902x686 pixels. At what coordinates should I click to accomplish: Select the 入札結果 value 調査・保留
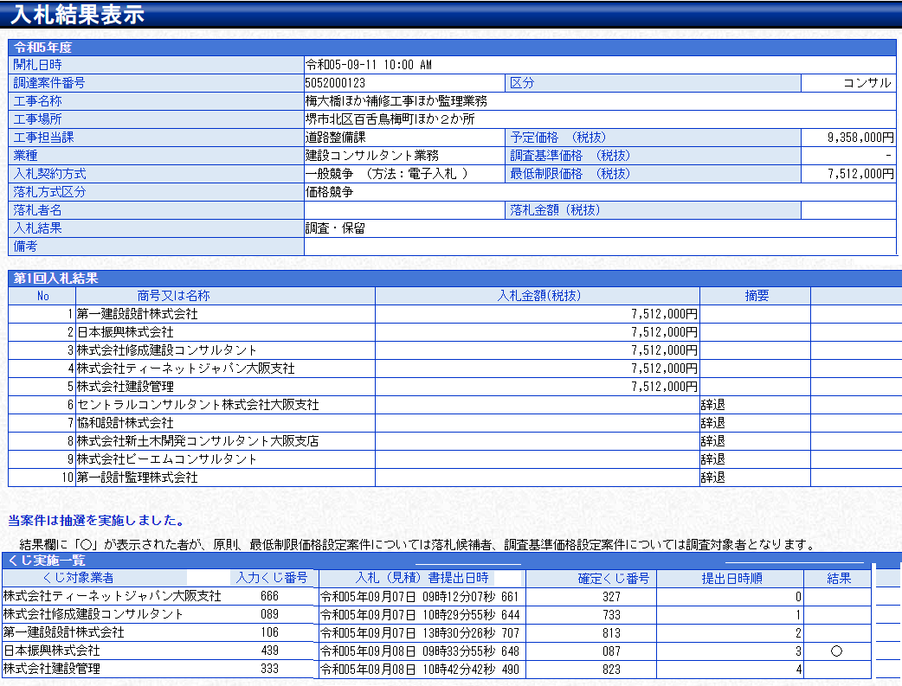pyautogui.click(x=334, y=228)
